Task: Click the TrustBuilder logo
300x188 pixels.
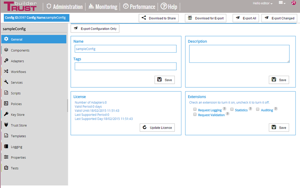Action: pos(20,6)
